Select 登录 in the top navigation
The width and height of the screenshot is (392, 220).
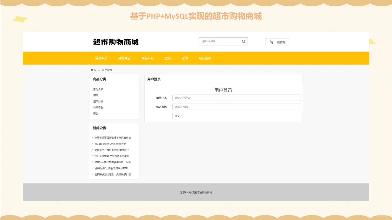tap(167, 58)
